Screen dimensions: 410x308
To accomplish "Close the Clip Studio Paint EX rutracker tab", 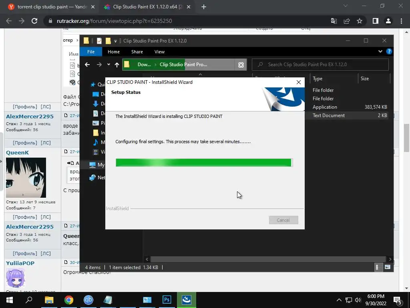I will (x=189, y=7).
